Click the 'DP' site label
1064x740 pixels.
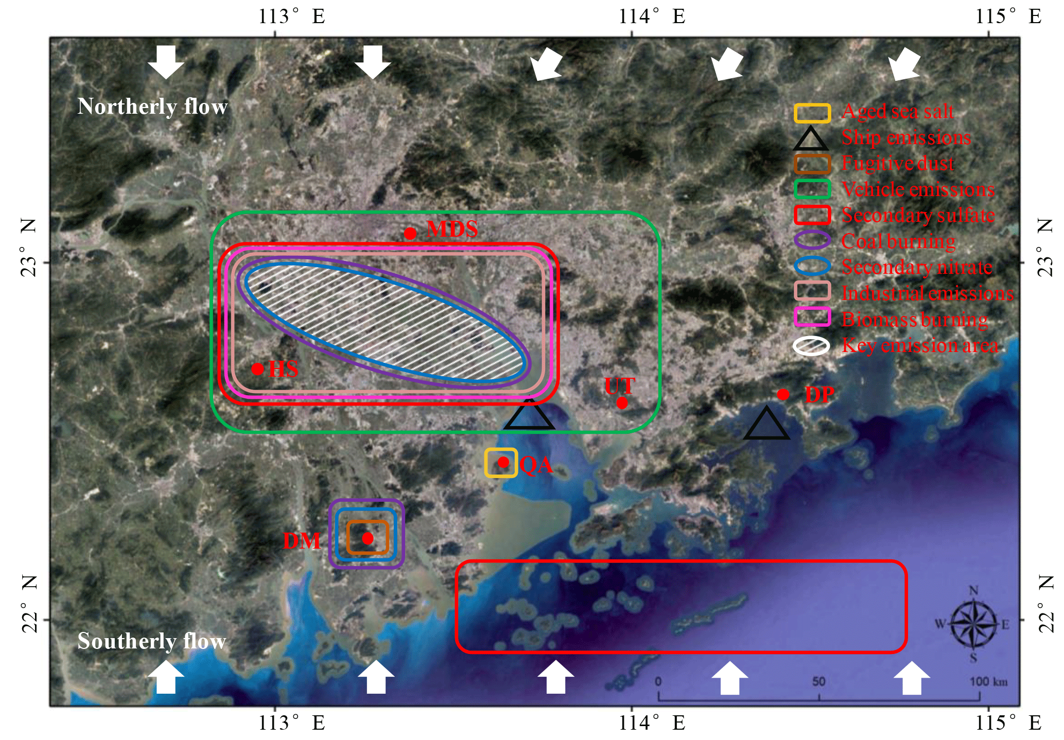pos(820,395)
